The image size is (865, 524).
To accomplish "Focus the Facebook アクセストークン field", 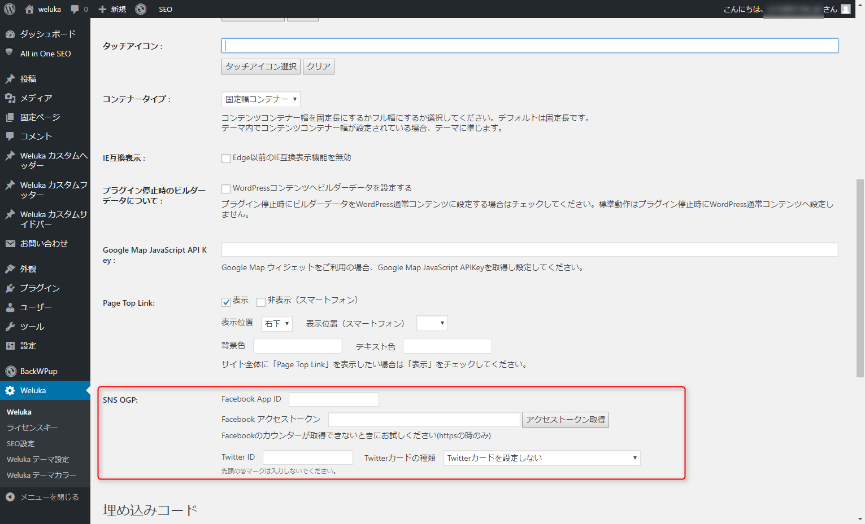I will [x=424, y=420].
